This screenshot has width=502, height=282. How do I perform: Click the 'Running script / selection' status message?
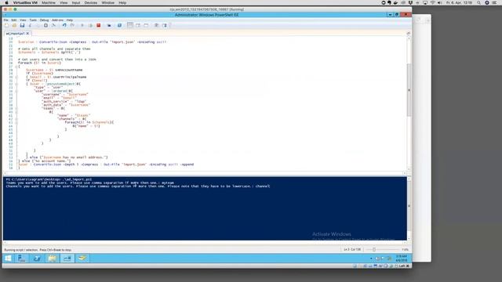tap(38, 250)
